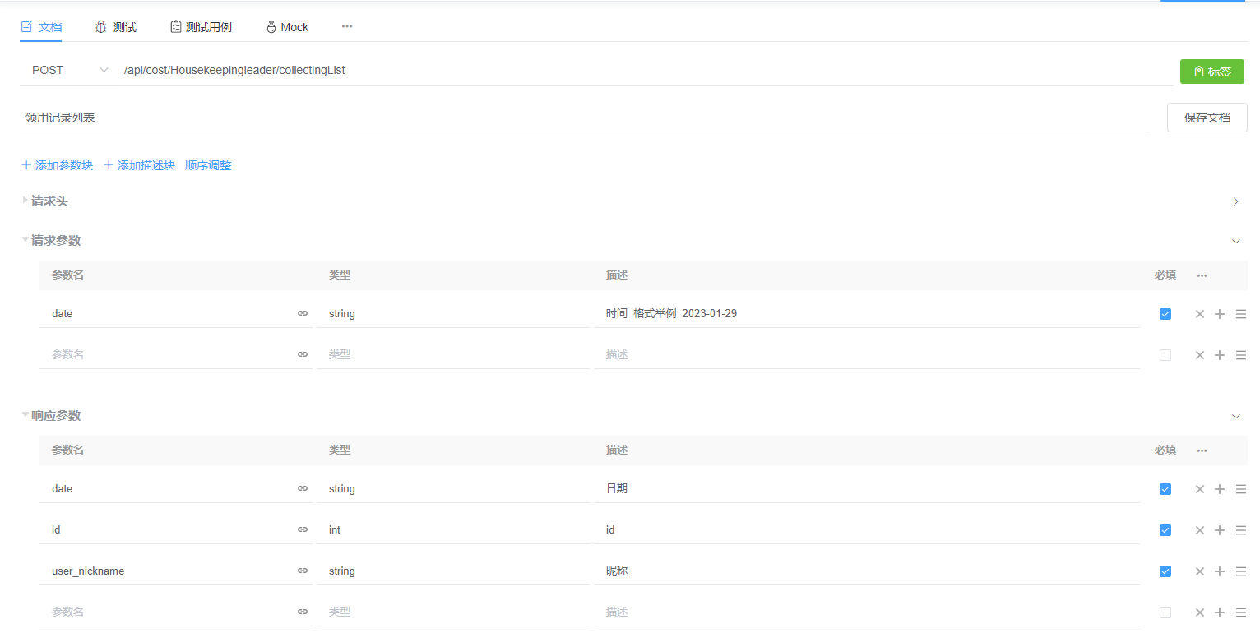Toggle required checkbox for user_nickname
This screenshot has height=633, width=1260.
pyautogui.click(x=1165, y=571)
